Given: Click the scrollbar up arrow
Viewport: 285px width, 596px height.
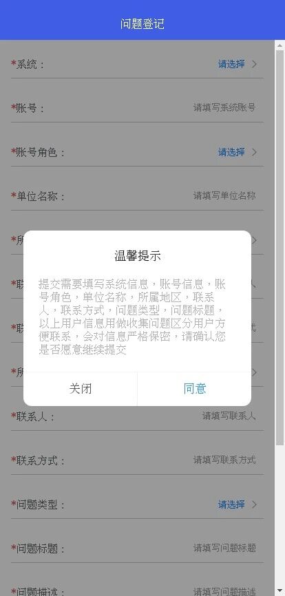Looking at the screenshot, I should pos(279,45).
